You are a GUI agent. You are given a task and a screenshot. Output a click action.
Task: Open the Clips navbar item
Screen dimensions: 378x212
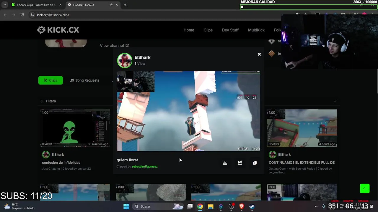pos(208,30)
